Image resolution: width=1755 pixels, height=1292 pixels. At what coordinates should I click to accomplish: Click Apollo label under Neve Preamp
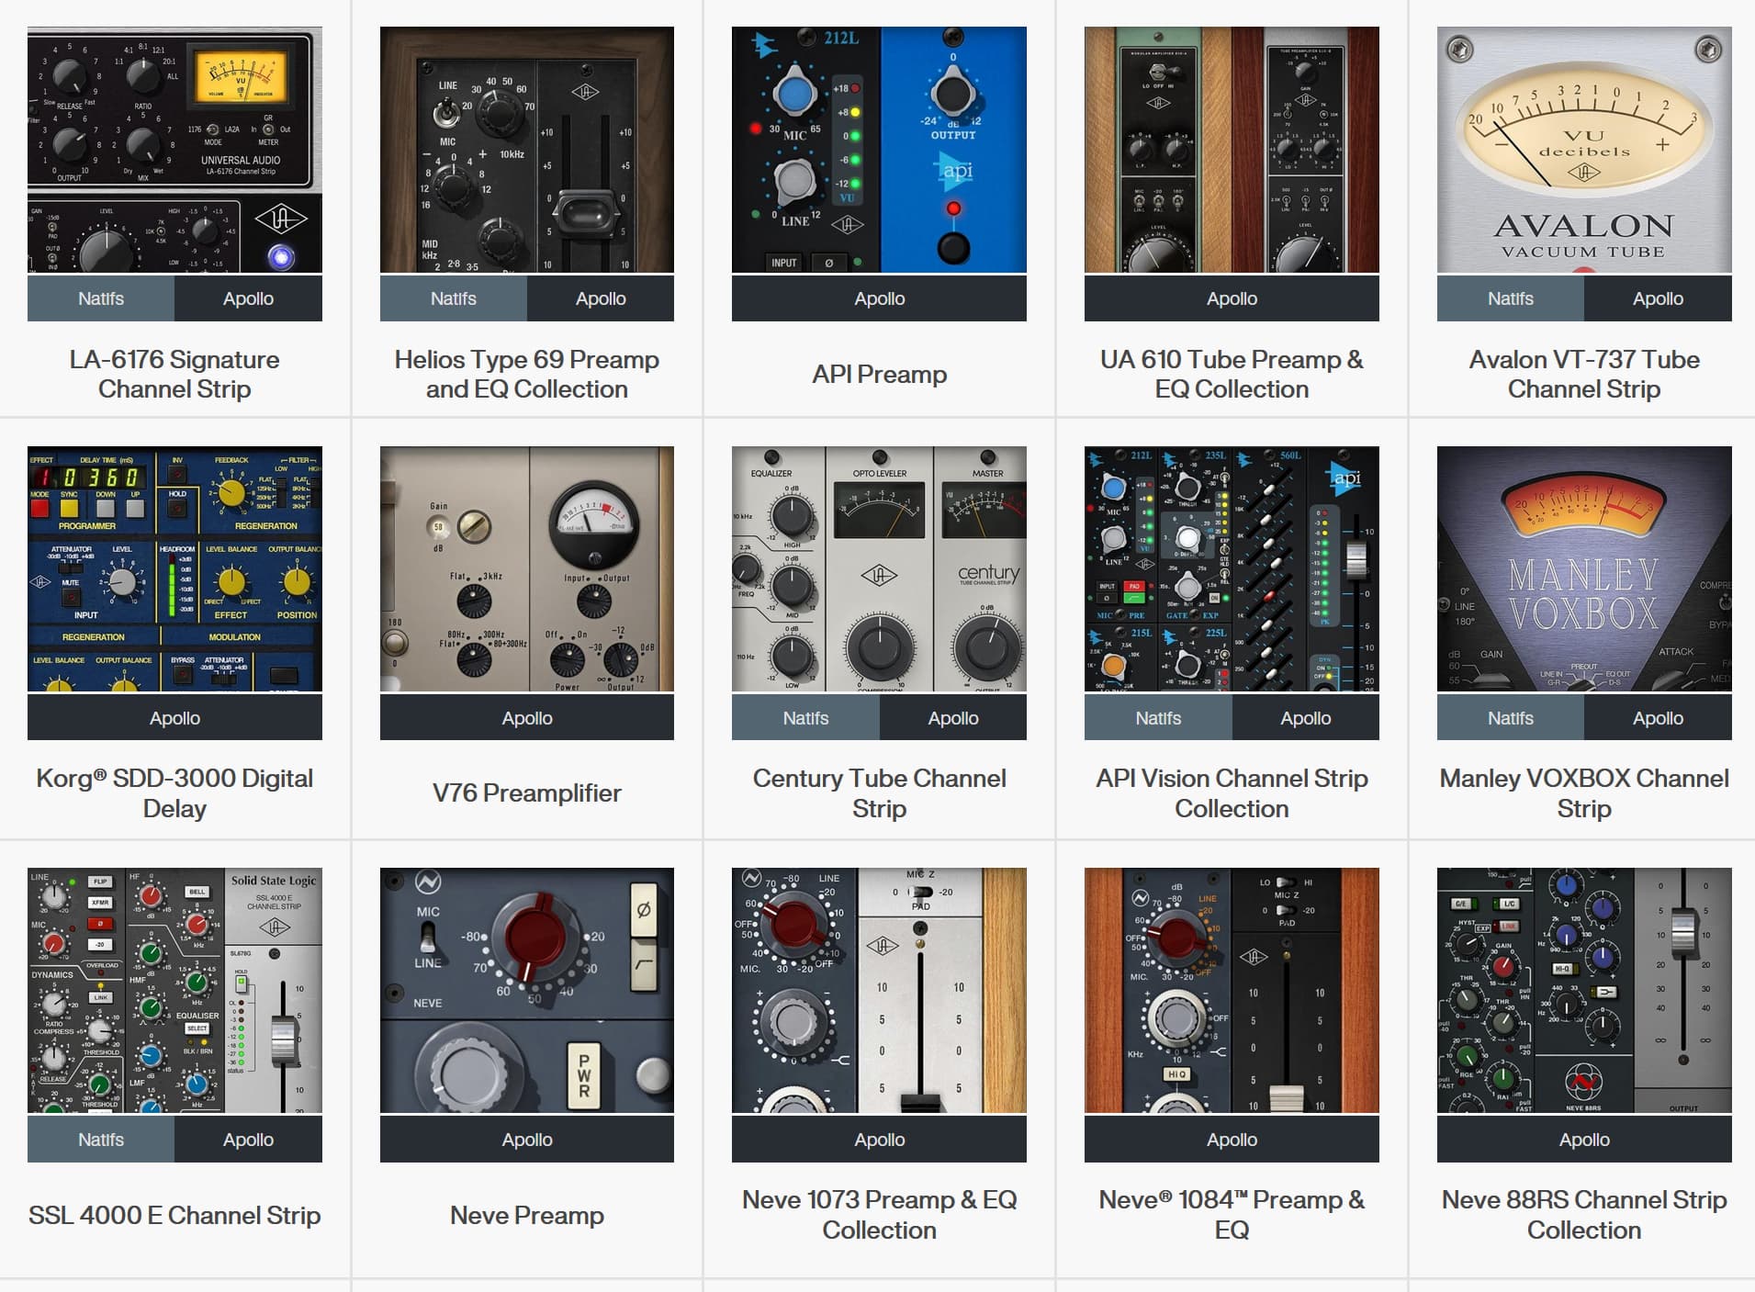pos(527,1140)
